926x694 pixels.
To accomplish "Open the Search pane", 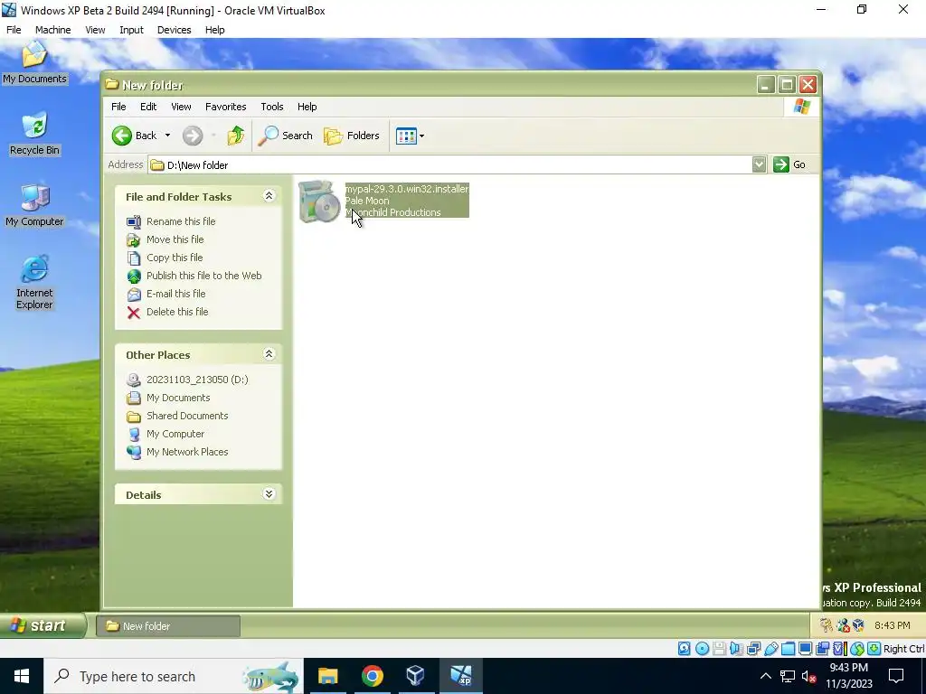I will click(x=286, y=136).
